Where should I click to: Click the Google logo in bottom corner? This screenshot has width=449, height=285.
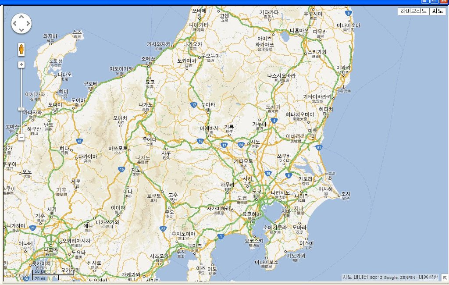(17, 274)
